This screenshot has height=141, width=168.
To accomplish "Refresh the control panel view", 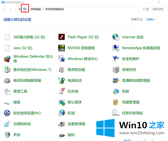I will [x=147, y=9].
